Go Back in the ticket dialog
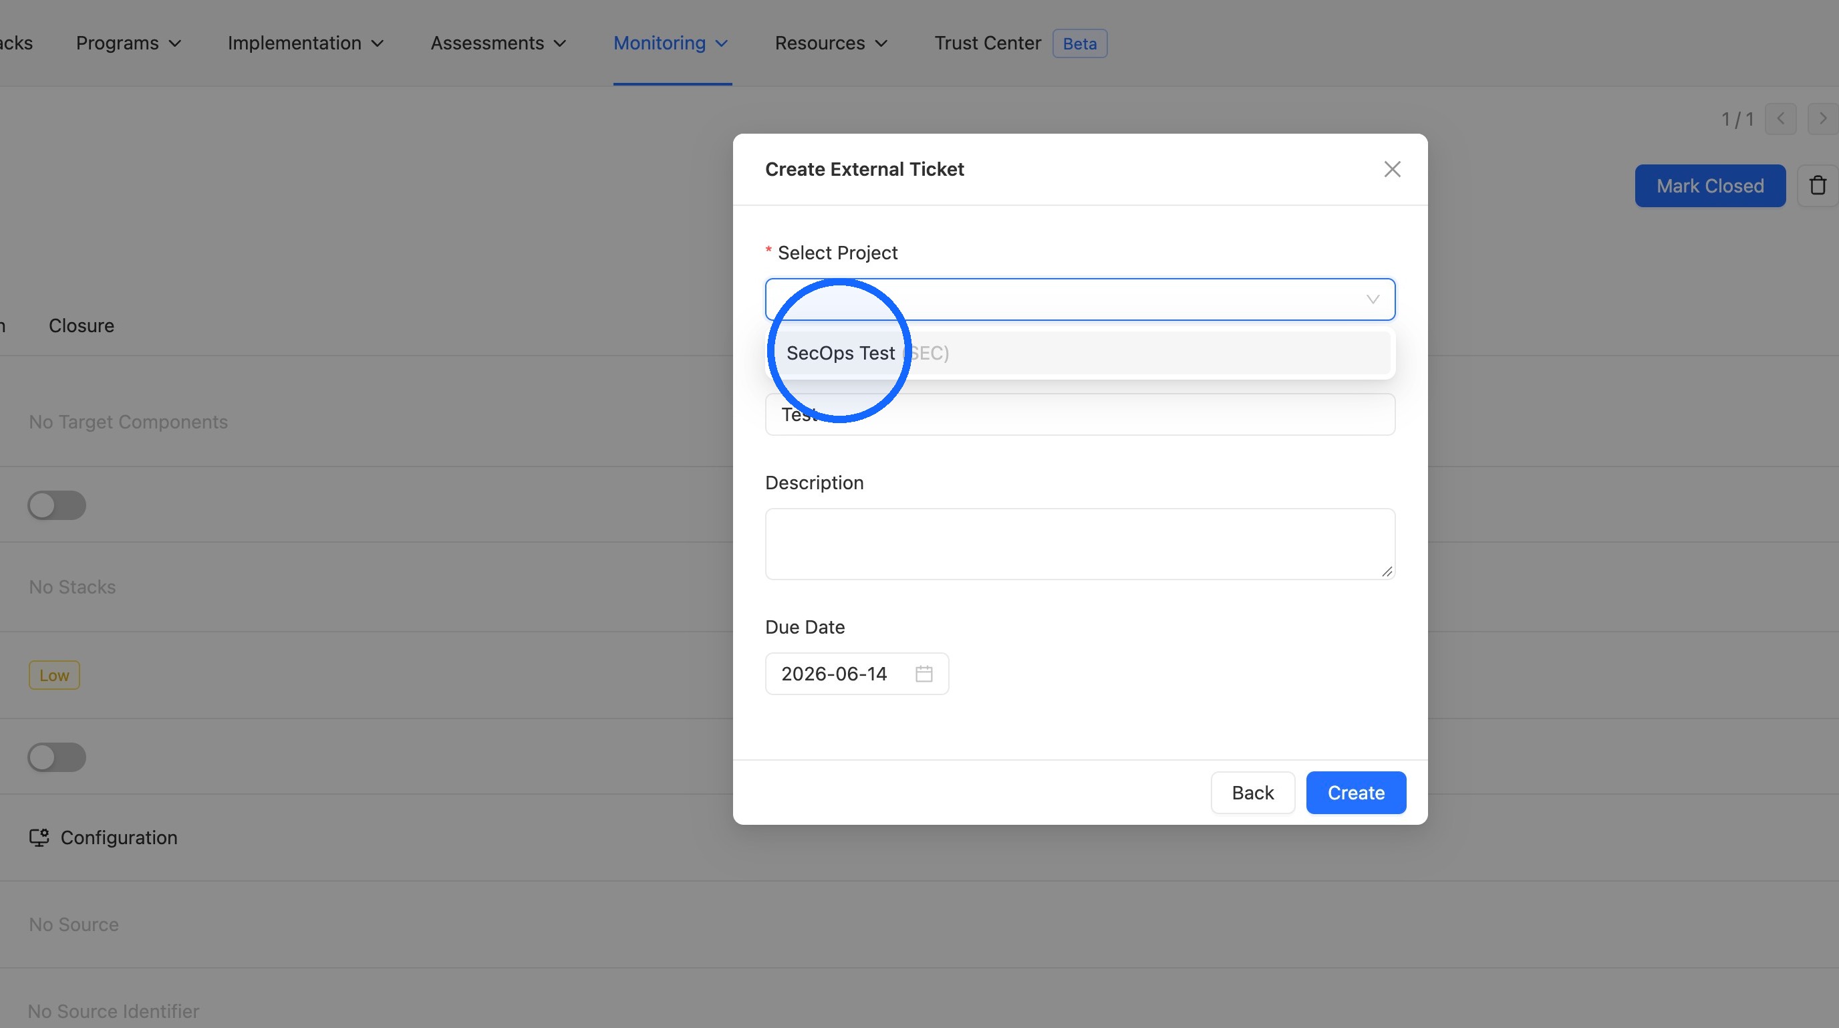The width and height of the screenshot is (1839, 1028). coord(1253,793)
